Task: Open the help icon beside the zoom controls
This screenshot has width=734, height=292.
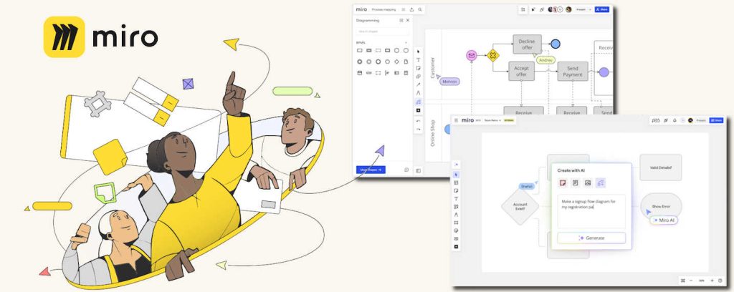Action: click(720, 281)
